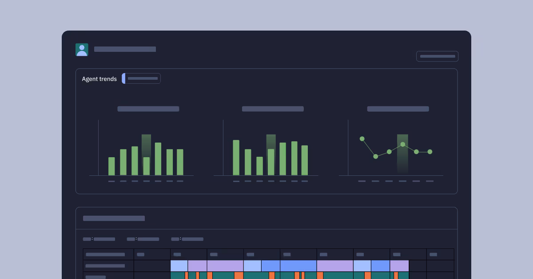Click the tallest bar in the middle bar chart
The height and width of the screenshot is (279, 533).
(x=236, y=158)
